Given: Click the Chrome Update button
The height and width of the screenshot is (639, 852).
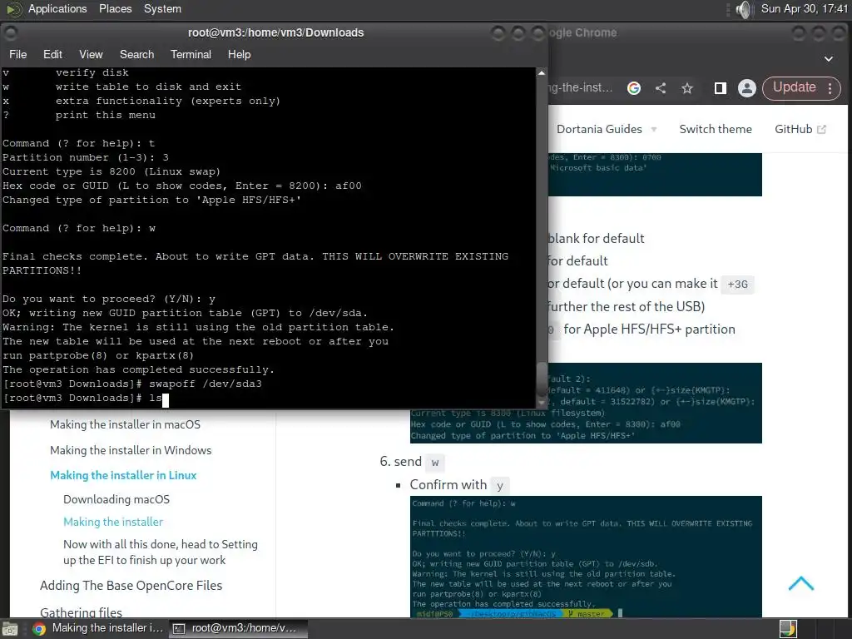Looking at the screenshot, I should tap(794, 87).
